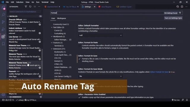This screenshot has width=190, height=107.
Task: Click the settings search box containing Format
Action: 107,13
